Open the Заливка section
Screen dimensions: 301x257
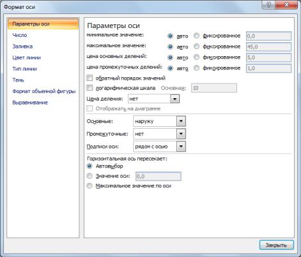click(x=22, y=47)
